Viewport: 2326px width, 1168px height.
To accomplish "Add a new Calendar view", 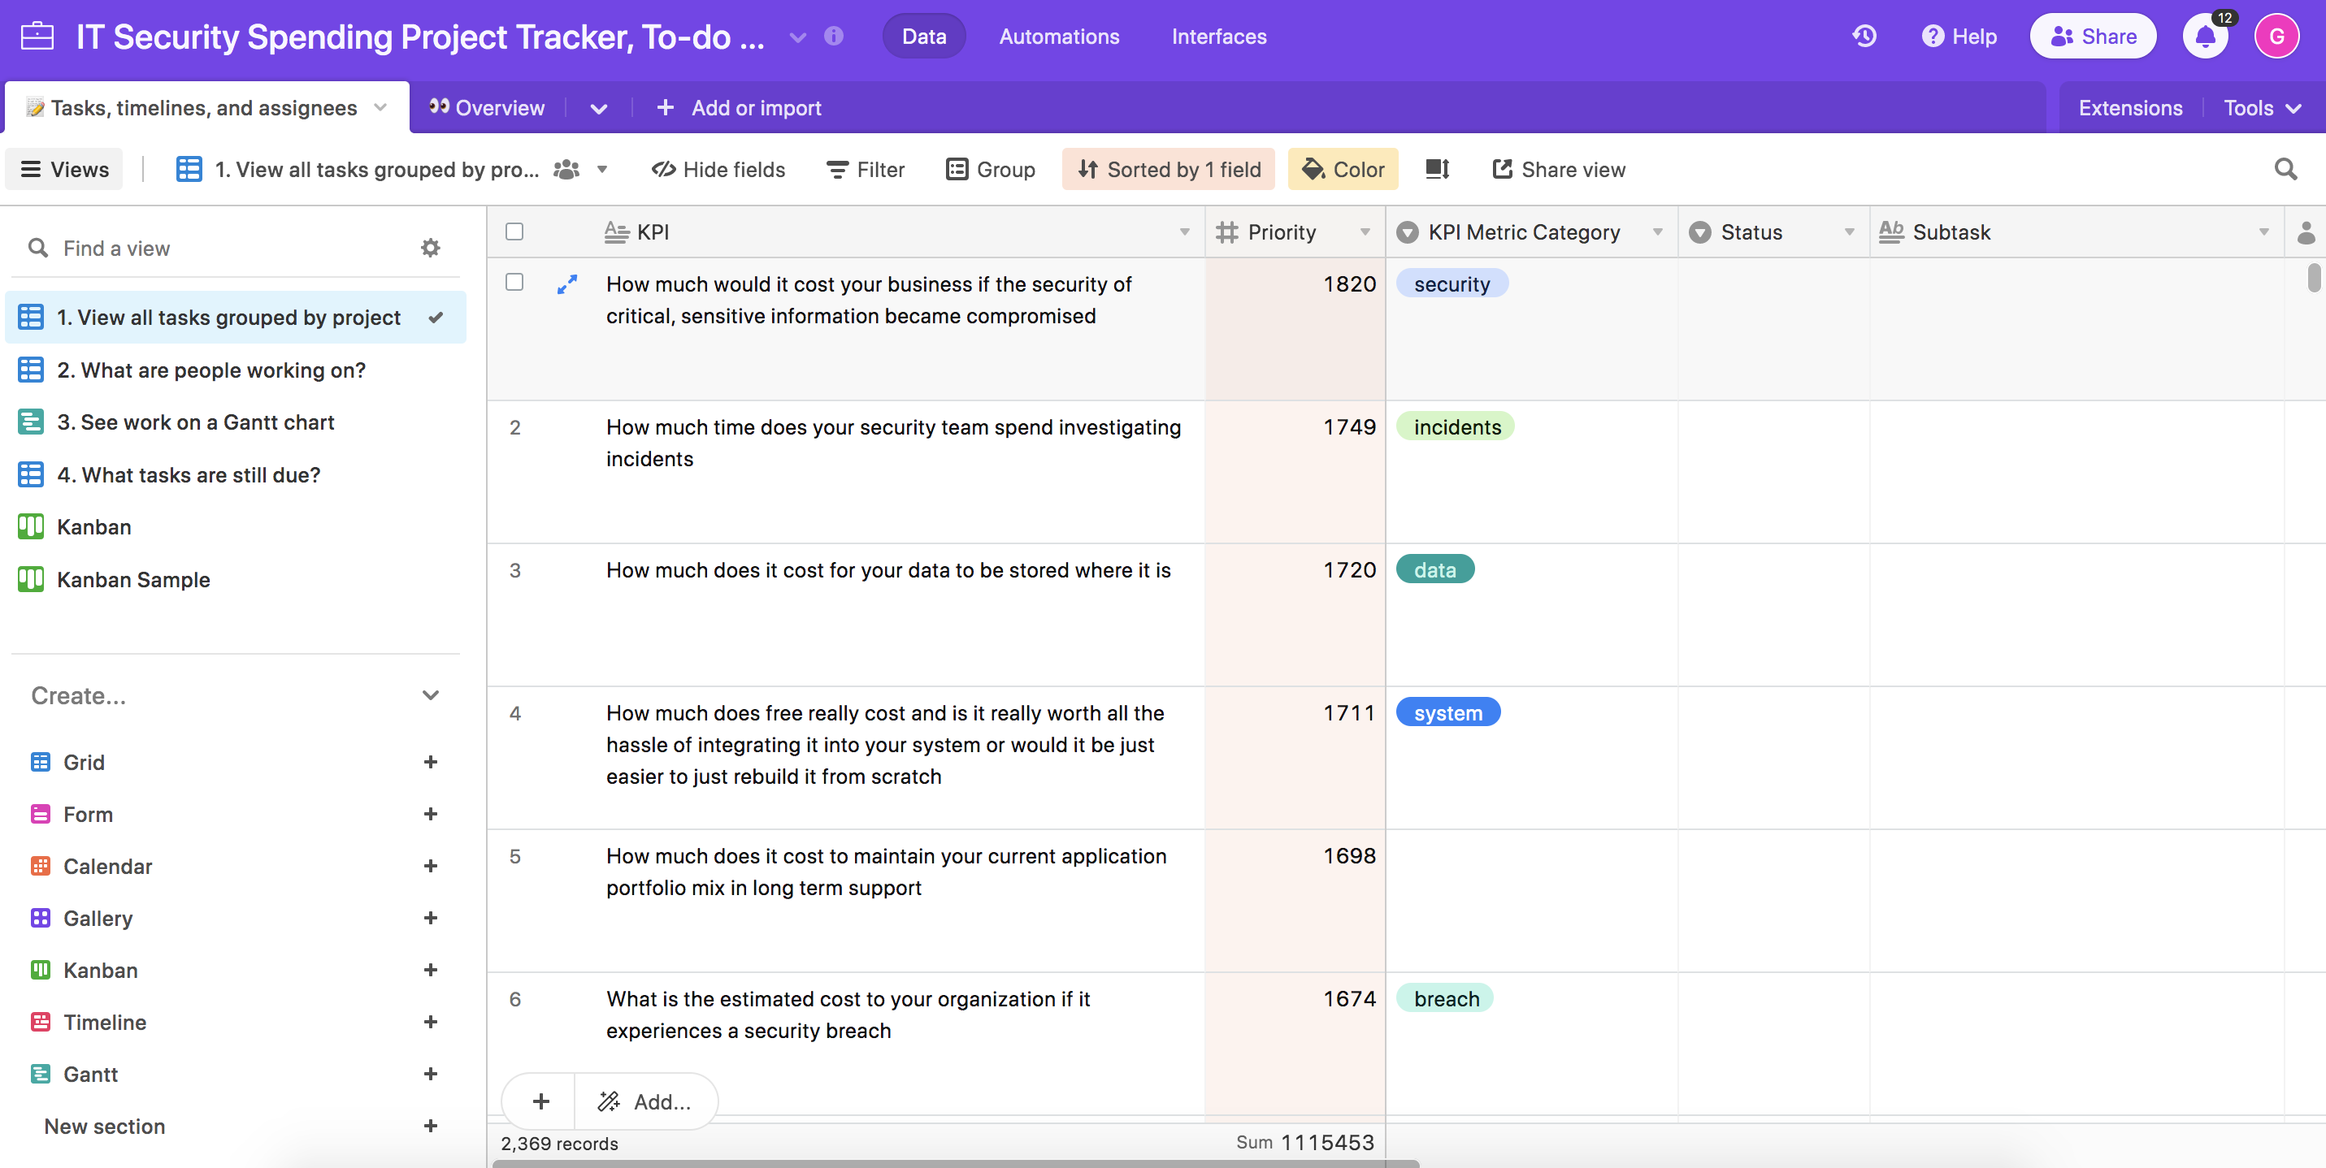I will pos(431,867).
